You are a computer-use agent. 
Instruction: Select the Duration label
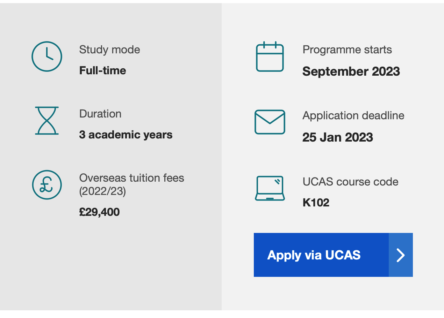click(x=100, y=114)
